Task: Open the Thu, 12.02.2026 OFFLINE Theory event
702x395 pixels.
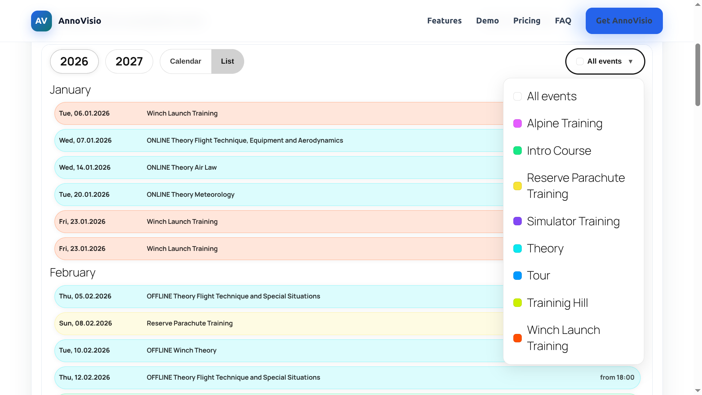Action: (x=347, y=377)
